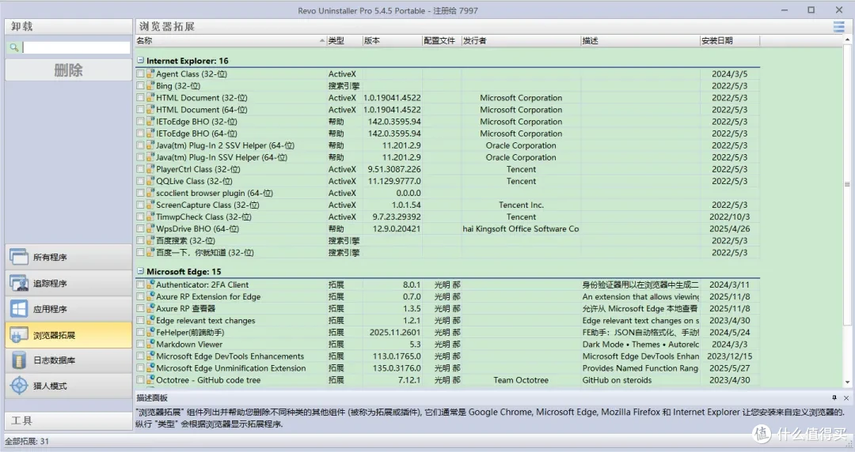
Task: Select the IEToEdge BHO (32-位) row
Action: click(447, 122)
